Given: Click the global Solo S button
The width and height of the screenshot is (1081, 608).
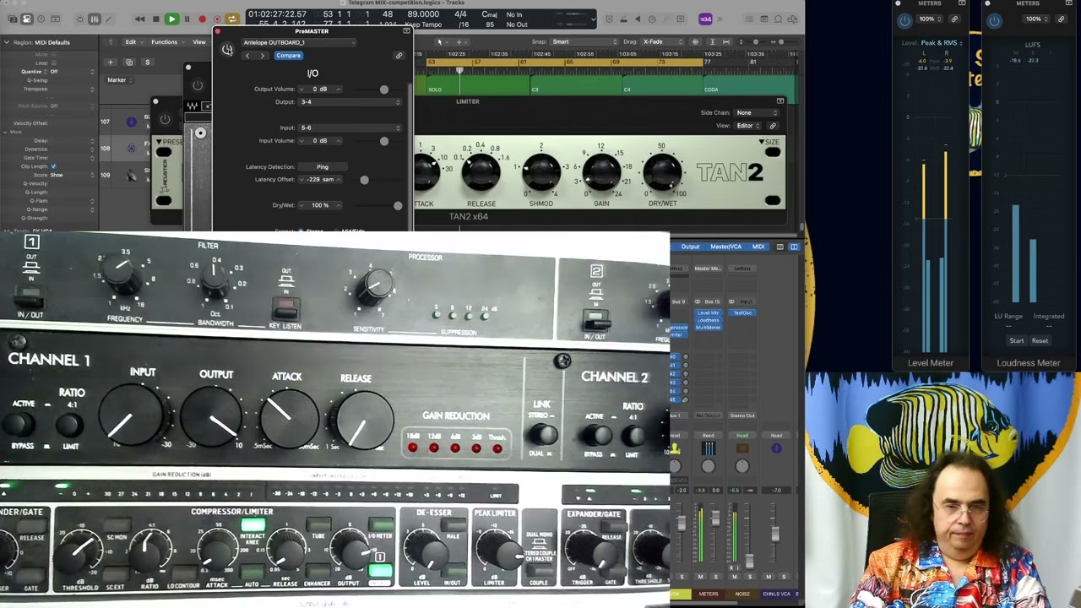Looking at the screenshot, I should coord(147,62).
